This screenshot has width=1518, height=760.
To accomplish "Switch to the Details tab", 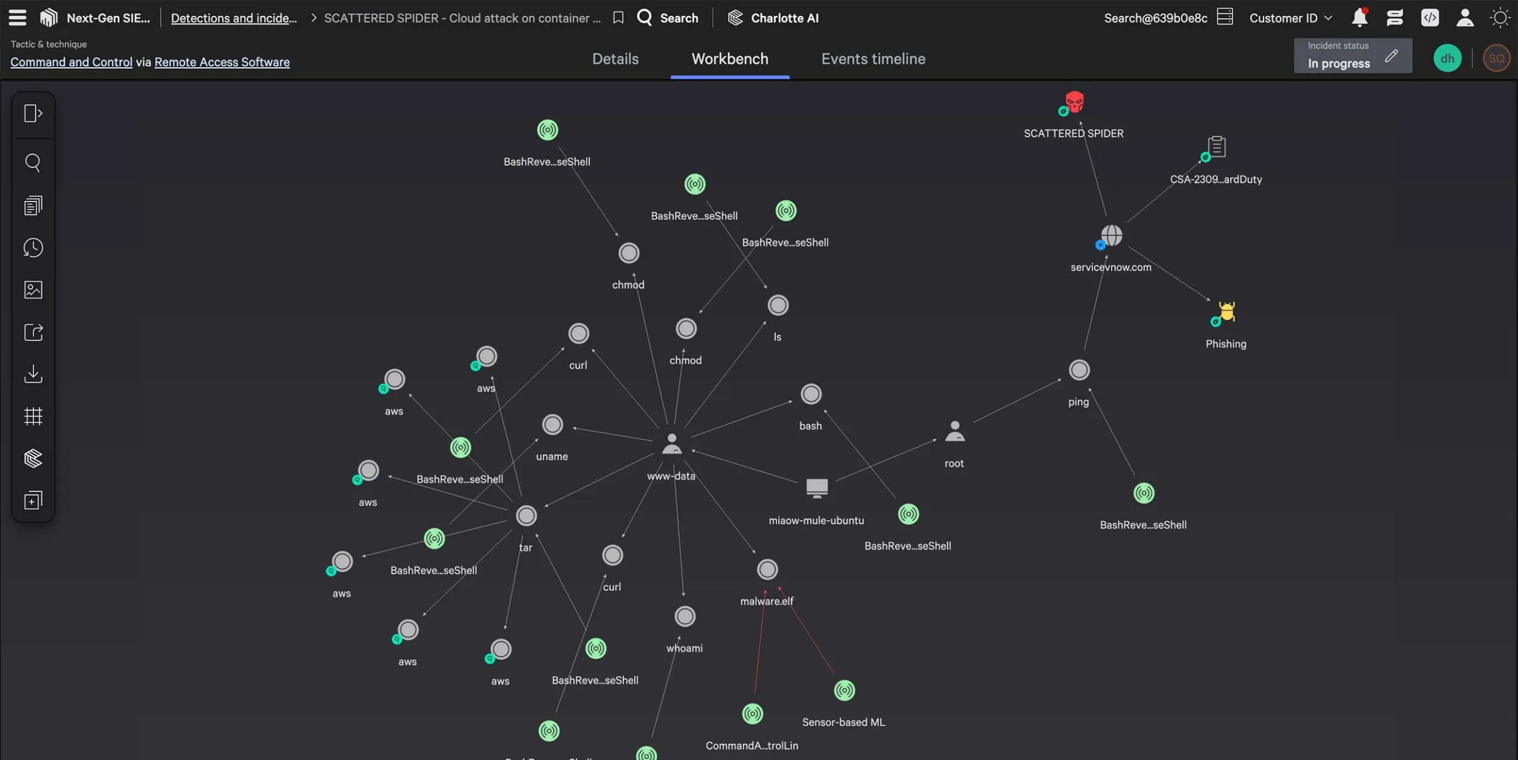I will click(615, 59).
